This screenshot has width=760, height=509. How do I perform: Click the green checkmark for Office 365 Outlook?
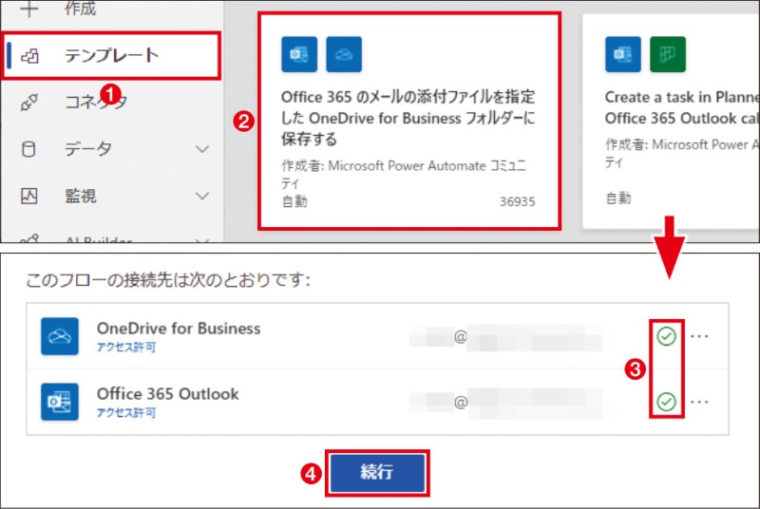pyautogui.click(x=667, y=402)
